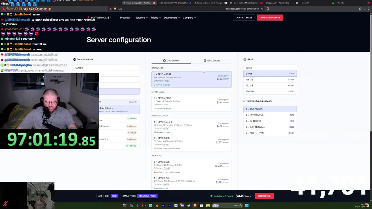Choose 2 × 480 GB SSD storage
This screenshot has height=209, width=372.
coord(270,109)
